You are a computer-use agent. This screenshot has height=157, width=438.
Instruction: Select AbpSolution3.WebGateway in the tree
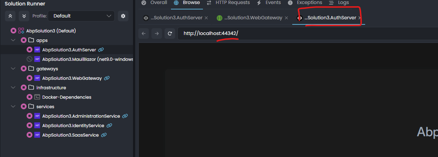click(x=72, y=78)
